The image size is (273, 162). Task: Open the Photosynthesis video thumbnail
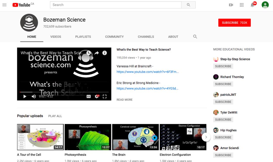click(x=88, y=137)
